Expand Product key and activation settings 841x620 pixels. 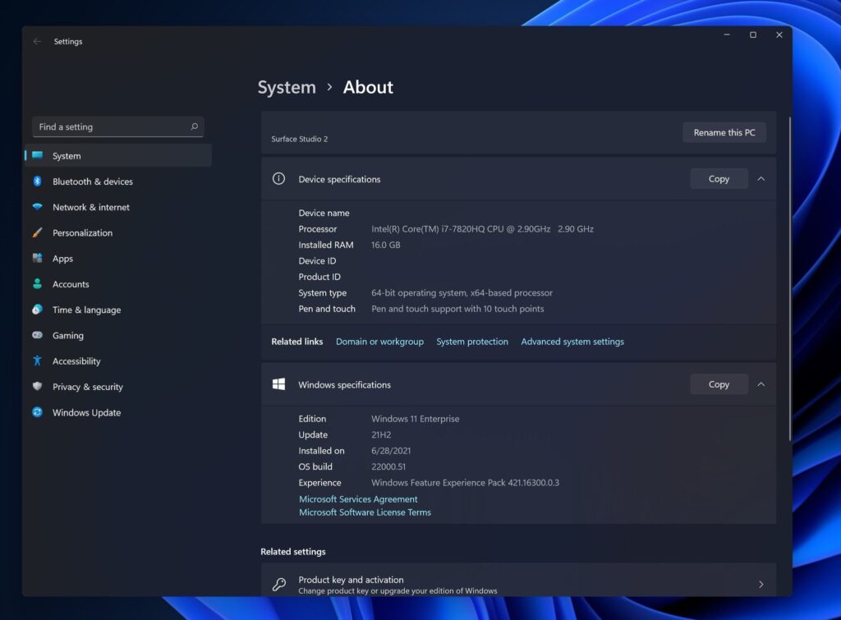point(761,584)
